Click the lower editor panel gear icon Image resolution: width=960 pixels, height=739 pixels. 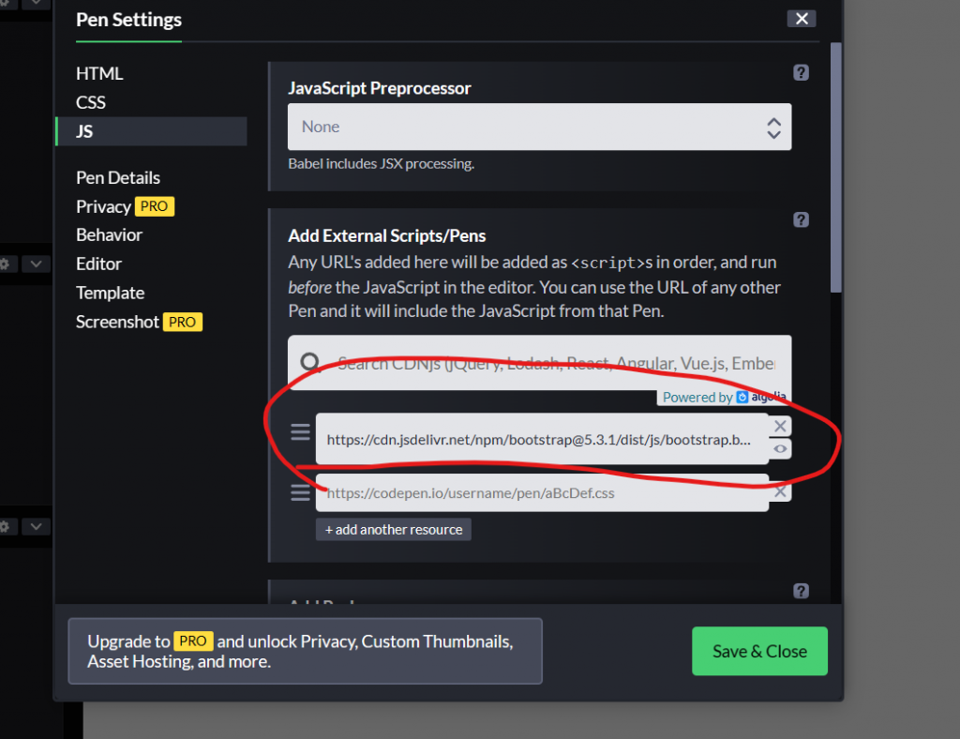5,526
